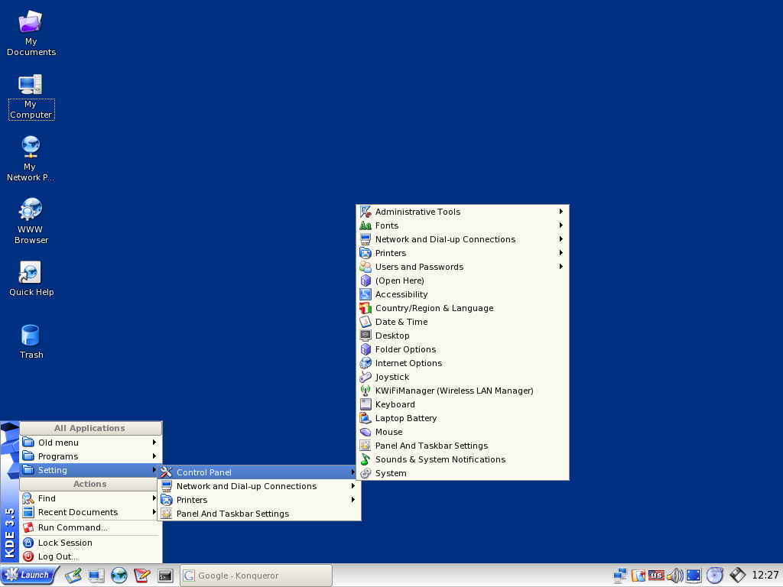Expand Network and Dial-up Connections in Control Panel list

coord(561,239)
